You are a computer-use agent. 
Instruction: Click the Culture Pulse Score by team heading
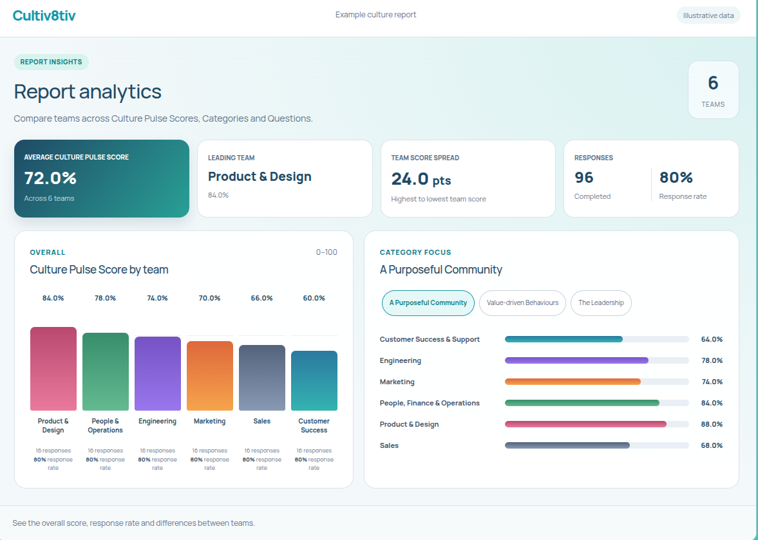[x=99, y=270]
